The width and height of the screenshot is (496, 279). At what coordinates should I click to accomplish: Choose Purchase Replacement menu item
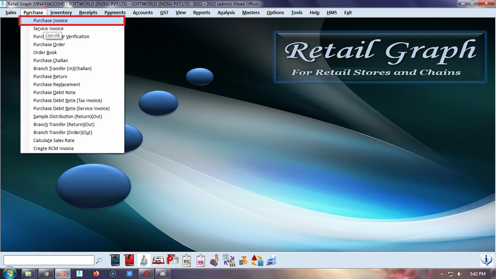[73, 85]
